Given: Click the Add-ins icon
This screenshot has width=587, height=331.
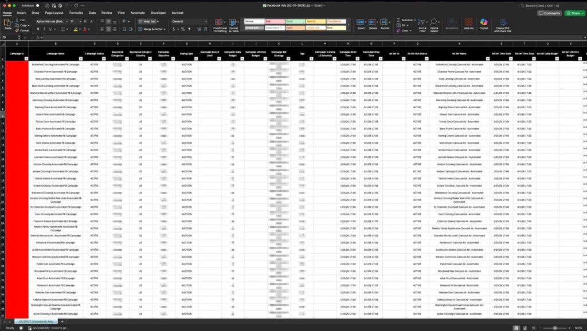Looking at the screenshot, I should [x=468, y=23].
